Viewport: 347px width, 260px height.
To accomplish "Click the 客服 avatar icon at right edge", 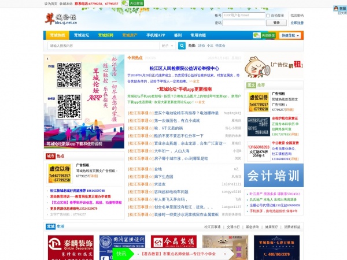I will (x=342, y=9).
